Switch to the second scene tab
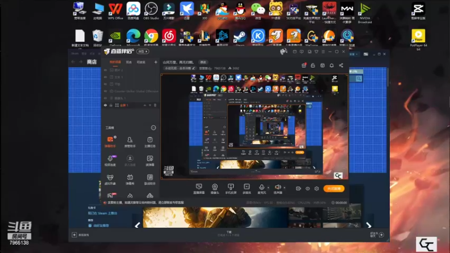This screenshot has width=450, height=253. click(129, 62)
